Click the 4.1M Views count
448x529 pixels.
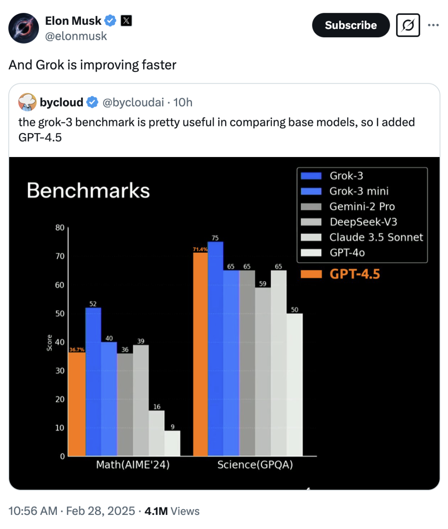click(172, 511)
